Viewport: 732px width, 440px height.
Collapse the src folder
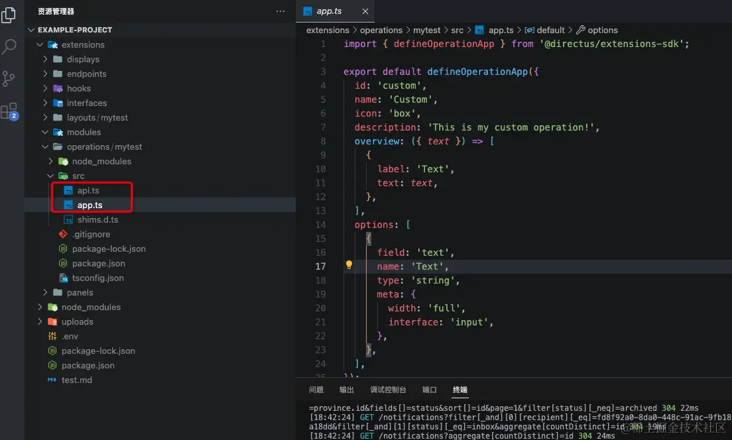(x=50, y=176)
